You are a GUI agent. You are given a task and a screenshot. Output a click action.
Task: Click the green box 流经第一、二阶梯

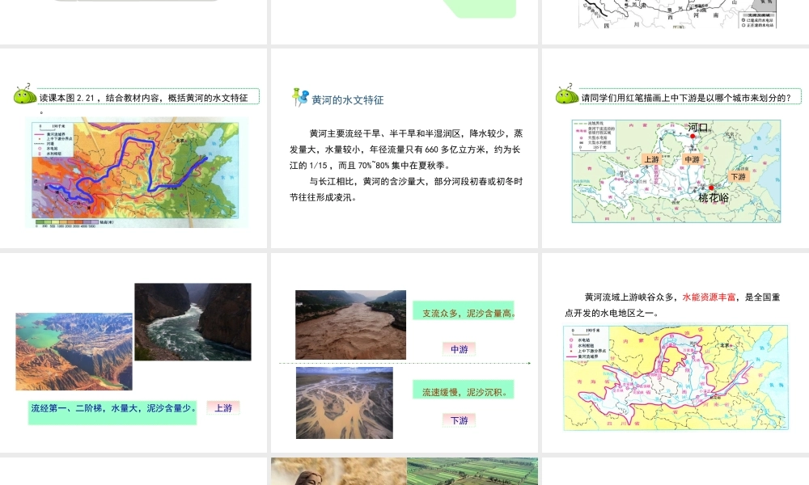(112, 412)
